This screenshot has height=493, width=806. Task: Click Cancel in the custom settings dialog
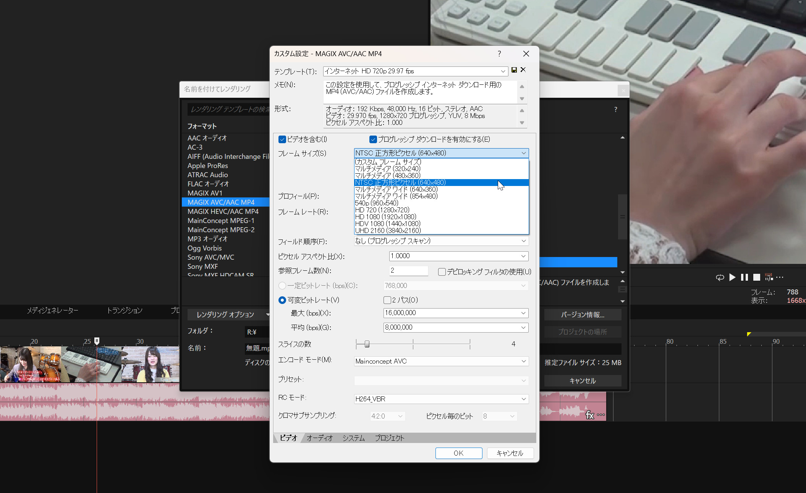point(510,453)
